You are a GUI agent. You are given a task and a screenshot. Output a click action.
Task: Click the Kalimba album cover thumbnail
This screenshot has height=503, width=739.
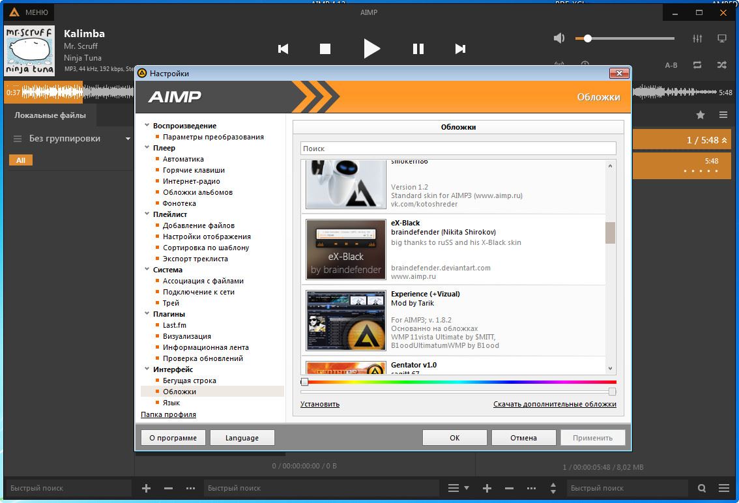click(30, 50)
